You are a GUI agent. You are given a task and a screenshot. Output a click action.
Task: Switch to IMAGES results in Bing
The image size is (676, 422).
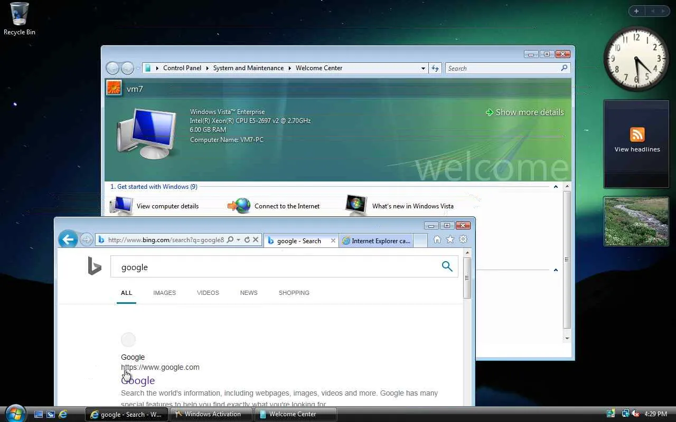coord(164,293)
